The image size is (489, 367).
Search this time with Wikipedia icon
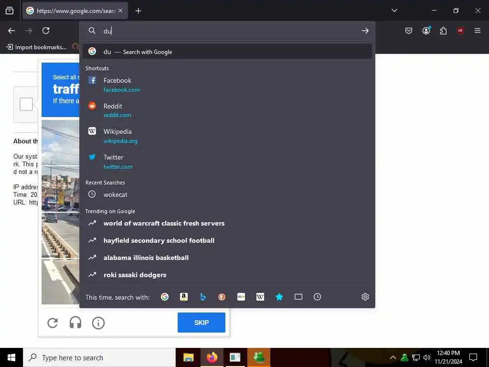260,297
